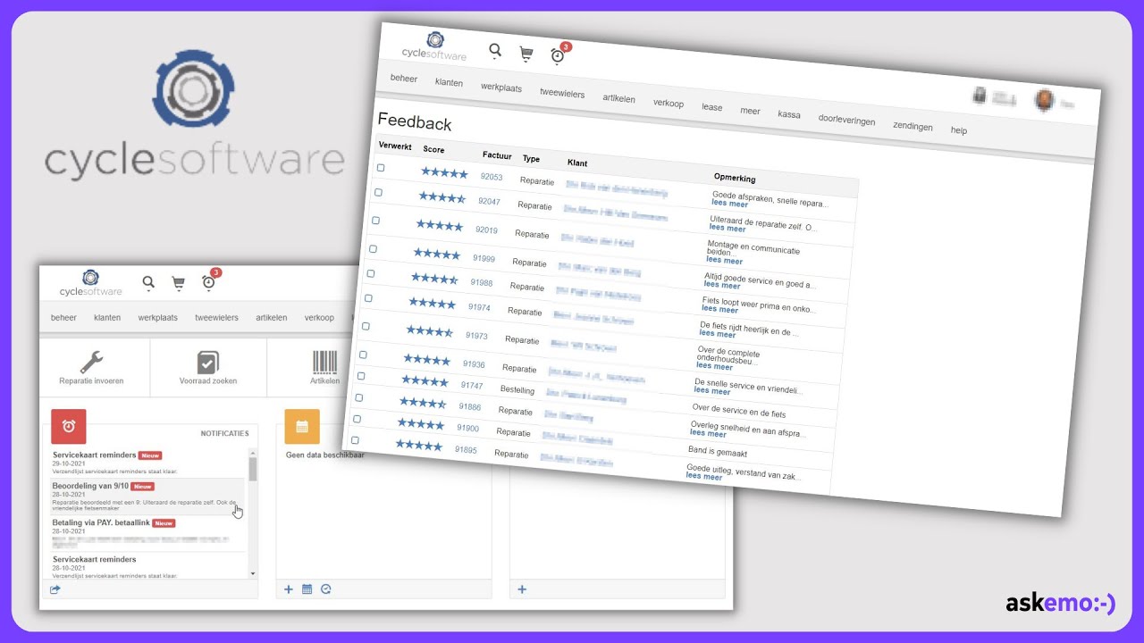Refresh the calendar panel

point(326,589)
